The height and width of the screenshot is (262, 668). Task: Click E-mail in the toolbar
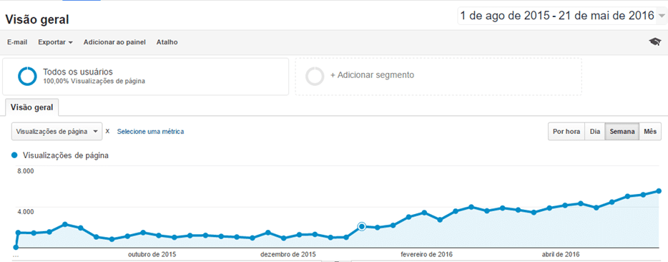17,42
